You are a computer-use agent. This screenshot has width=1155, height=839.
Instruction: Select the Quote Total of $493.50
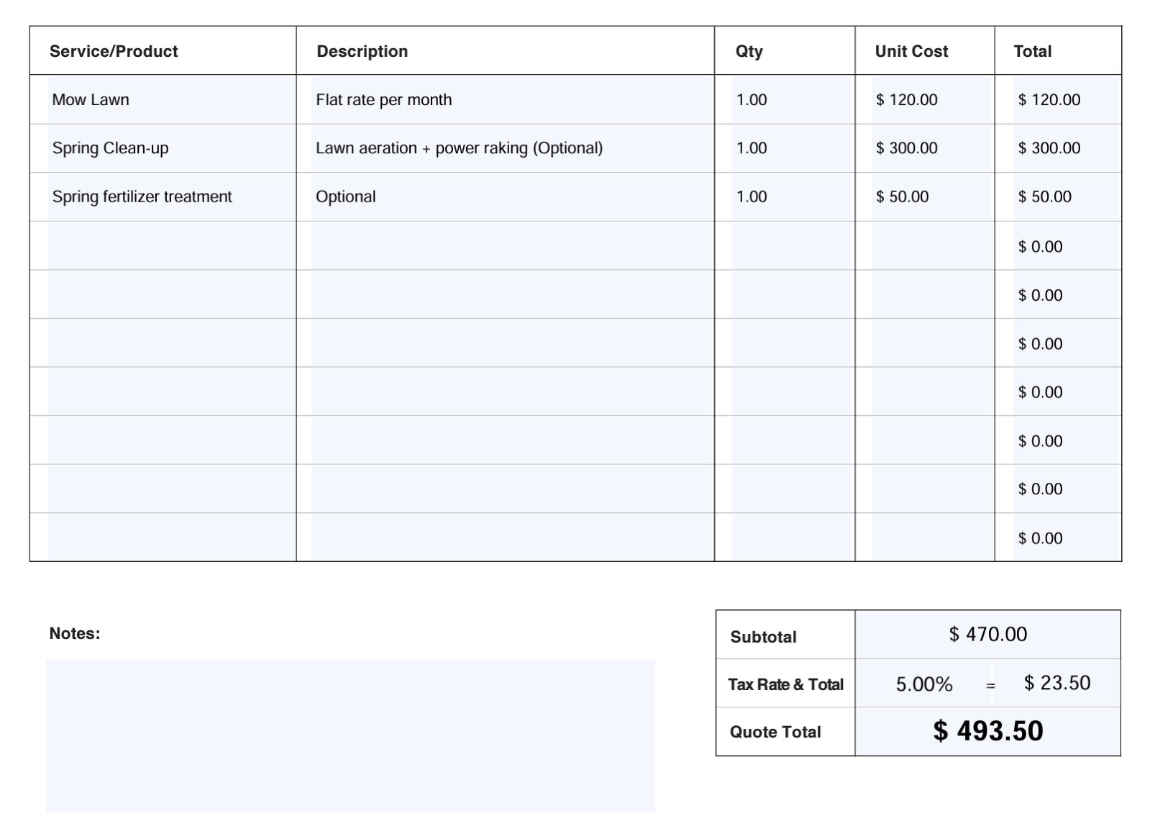click(988, 732)
